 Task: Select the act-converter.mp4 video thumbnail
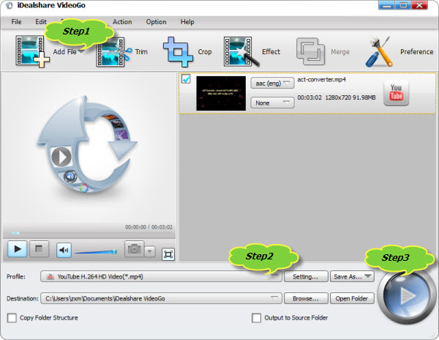[221, 93]
